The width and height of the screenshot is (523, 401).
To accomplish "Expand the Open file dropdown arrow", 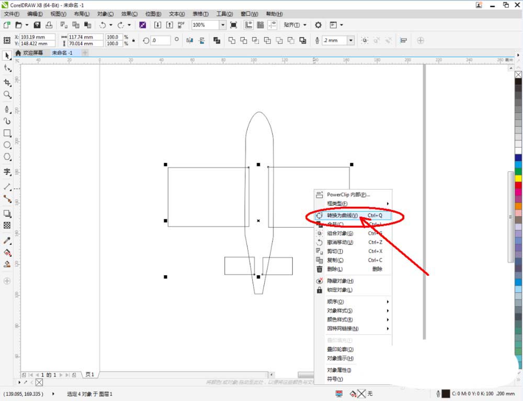I will [x=27, y=25].
